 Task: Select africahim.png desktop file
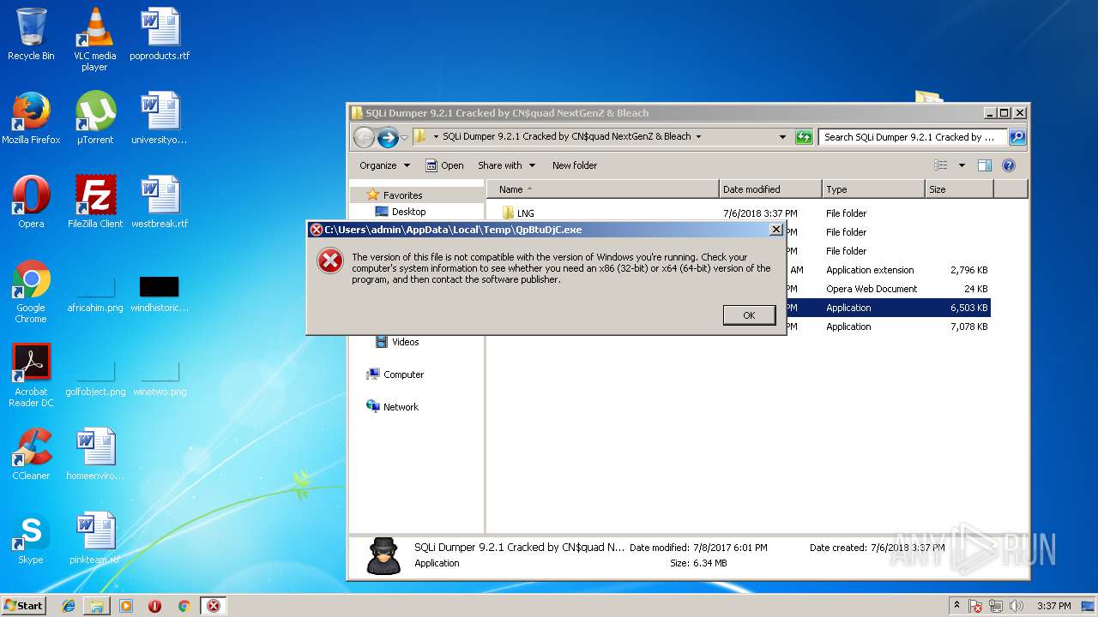pyautogui.click(x=94, y=291)
